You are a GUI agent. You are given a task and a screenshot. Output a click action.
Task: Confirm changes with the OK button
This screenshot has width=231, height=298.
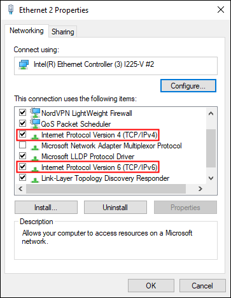(x=151, y=286)
